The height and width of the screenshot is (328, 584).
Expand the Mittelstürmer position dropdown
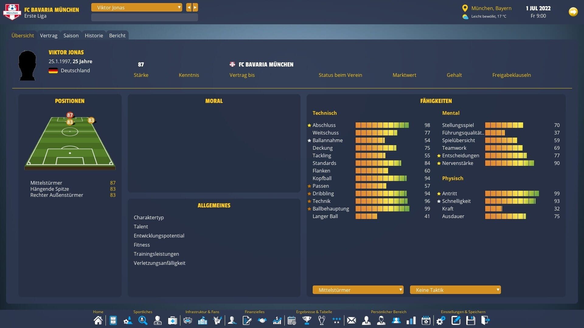coord(358,290)
